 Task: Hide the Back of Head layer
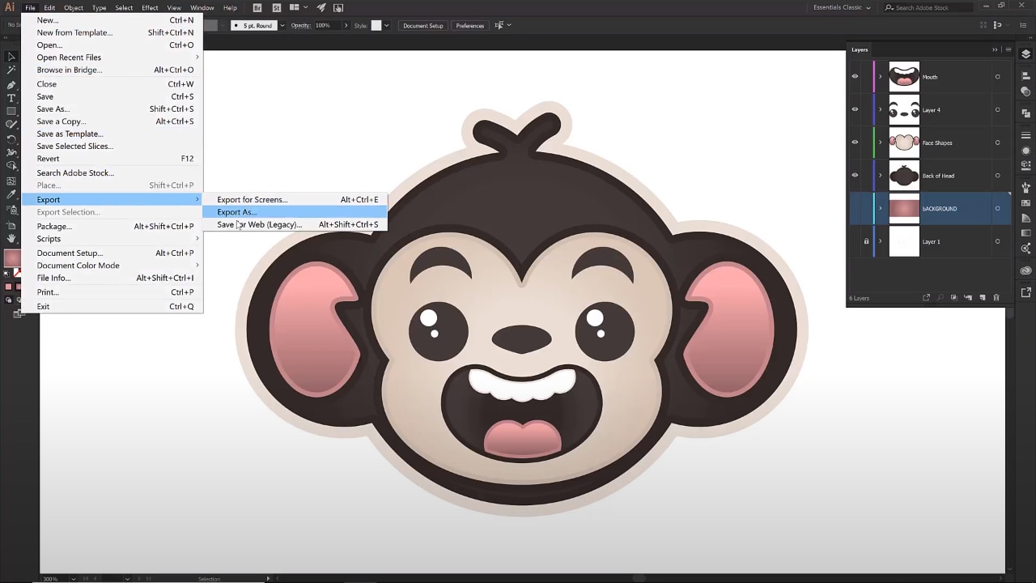pyautogui.click(x=855, y=175)
